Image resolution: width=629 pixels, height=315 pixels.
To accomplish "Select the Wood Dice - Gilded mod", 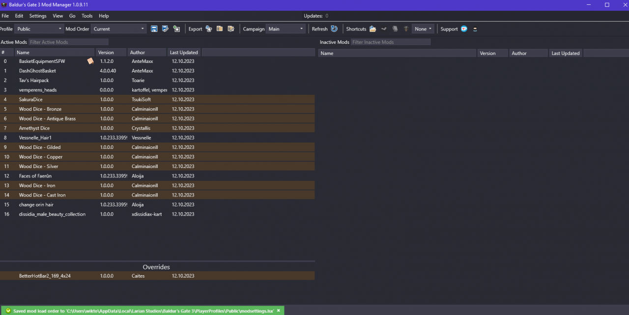I will (157, 147).
